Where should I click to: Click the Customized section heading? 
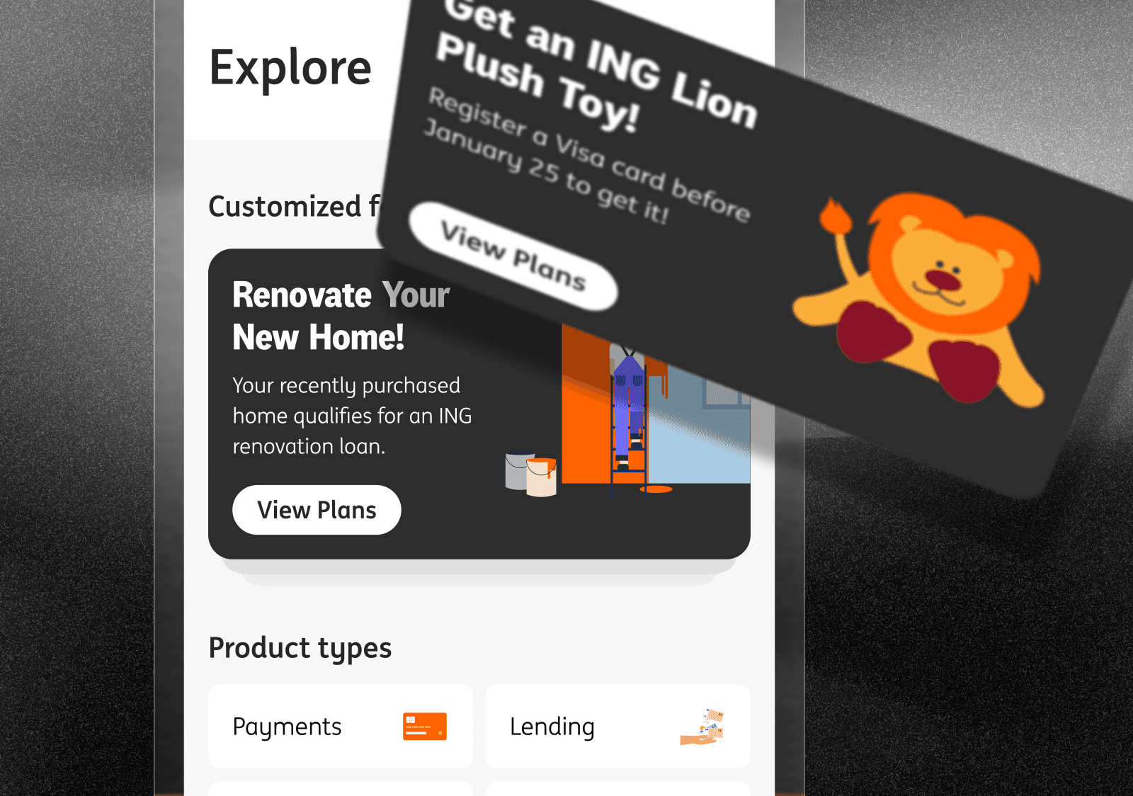295,207
